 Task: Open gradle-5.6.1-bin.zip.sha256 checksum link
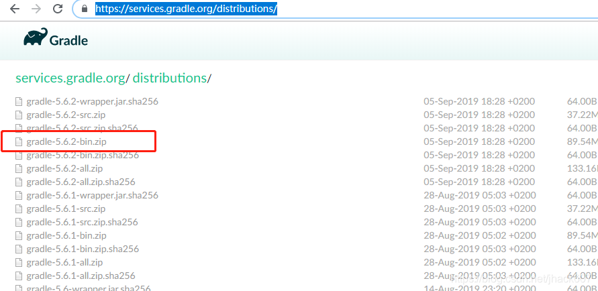(x=83, y=249)
